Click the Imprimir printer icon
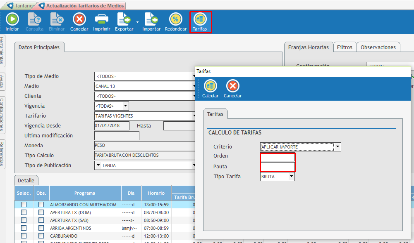This screenshot has width=414, height=243. pyautogui.click(x=101, y=20)
